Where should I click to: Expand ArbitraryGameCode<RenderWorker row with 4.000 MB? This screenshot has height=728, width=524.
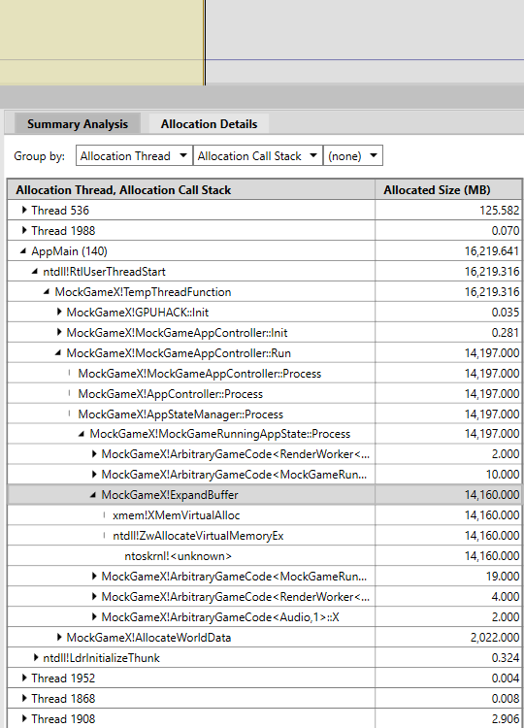pos(94,597)
